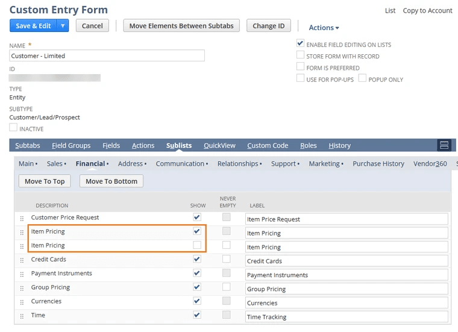Open the Actions tab in tab bar
This screenshot has width=458, height=332.
(143, 145)
